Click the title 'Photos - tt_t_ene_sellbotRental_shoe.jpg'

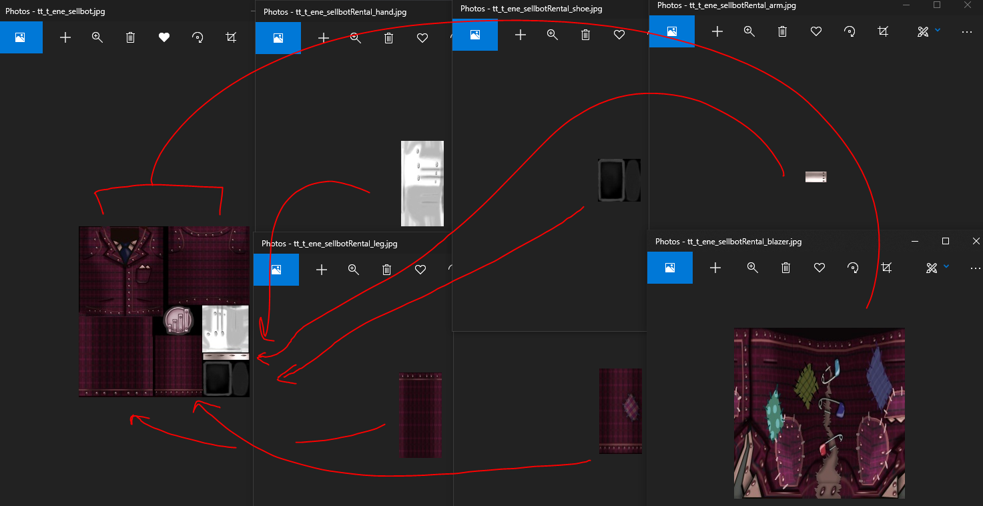tap(531, 9)
